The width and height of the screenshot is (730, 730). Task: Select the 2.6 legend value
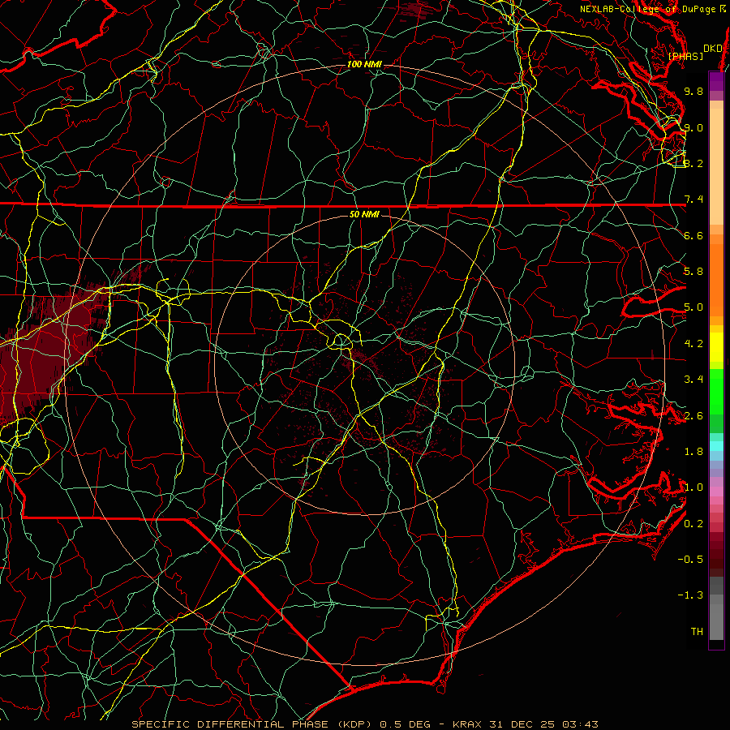coord(693,416)
